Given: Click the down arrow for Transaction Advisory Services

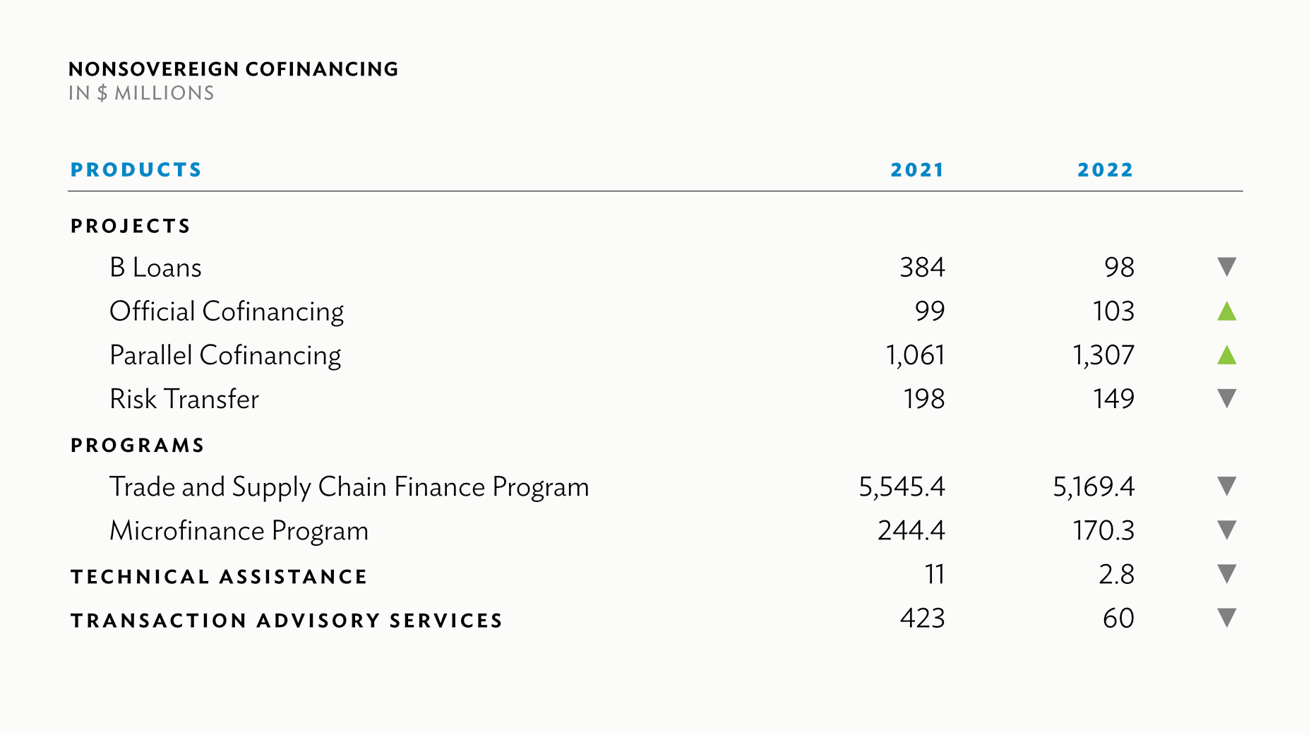Looking at the screenshot, I should tap(1227, 618).
